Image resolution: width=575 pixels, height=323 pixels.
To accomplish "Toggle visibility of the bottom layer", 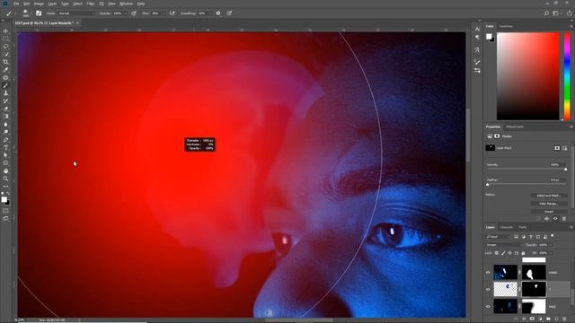I will [x=488, y=307].
